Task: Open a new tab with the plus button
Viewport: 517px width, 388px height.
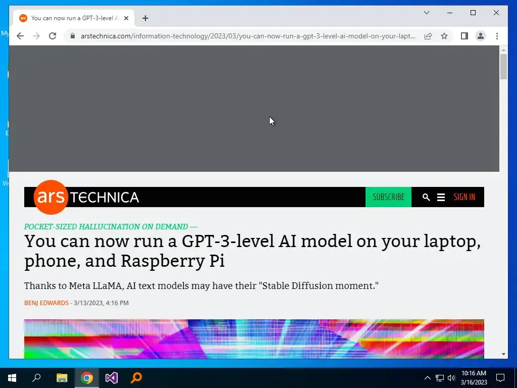Action: [x=145, y=18]
